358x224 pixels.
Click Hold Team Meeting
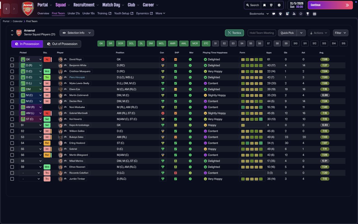coord(262,33)
